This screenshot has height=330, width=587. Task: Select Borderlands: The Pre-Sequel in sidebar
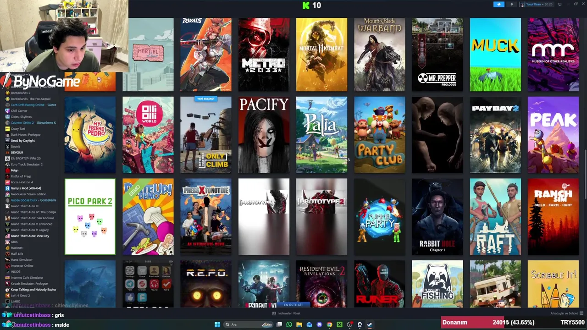(x=30, y=99)
